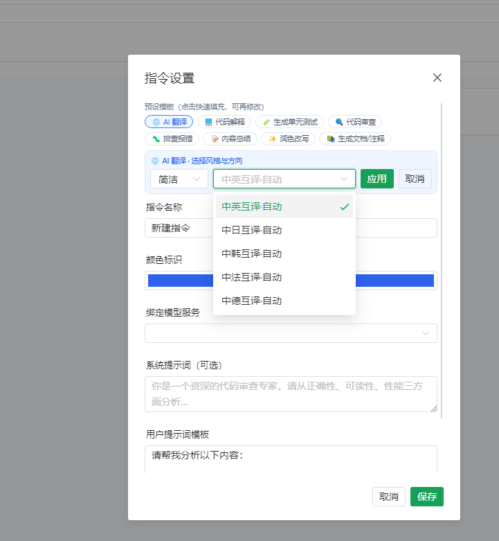Click the dialog's vertical scrollbar
The width and height of the screenshot is (499, 541).
pos(442,260)
